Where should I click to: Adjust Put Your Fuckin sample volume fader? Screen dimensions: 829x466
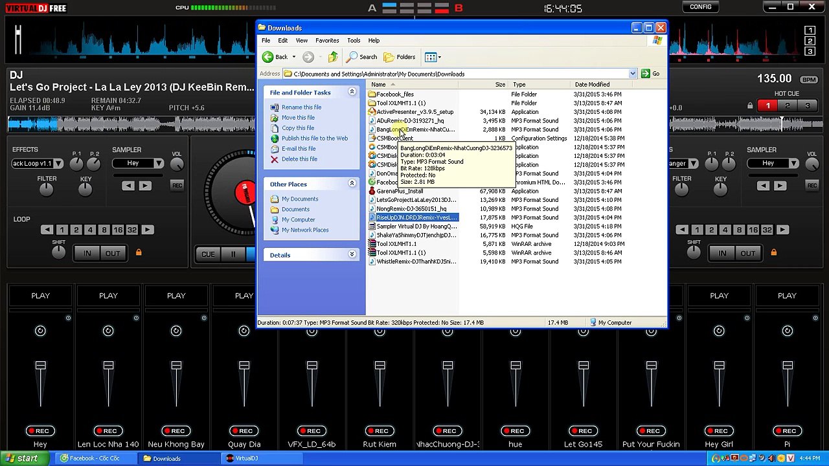click(x=651, y=366)
